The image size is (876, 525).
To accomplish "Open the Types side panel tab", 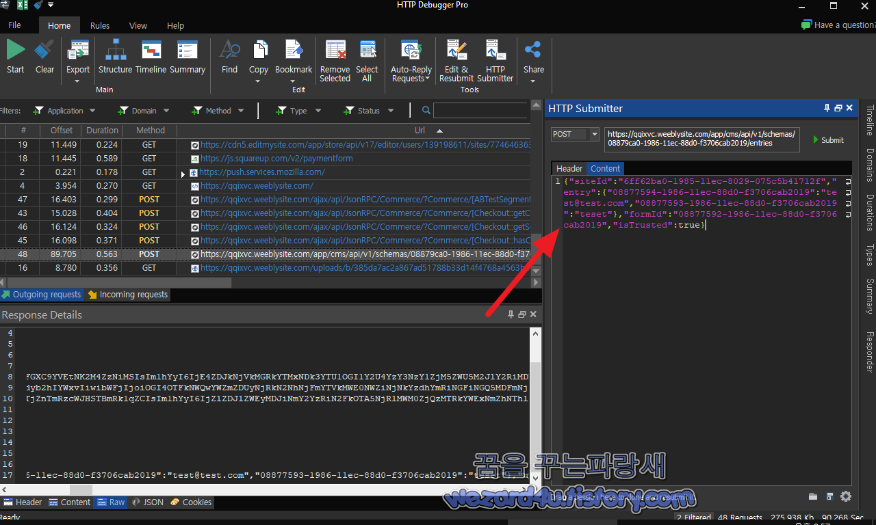I will pos(870,255).
